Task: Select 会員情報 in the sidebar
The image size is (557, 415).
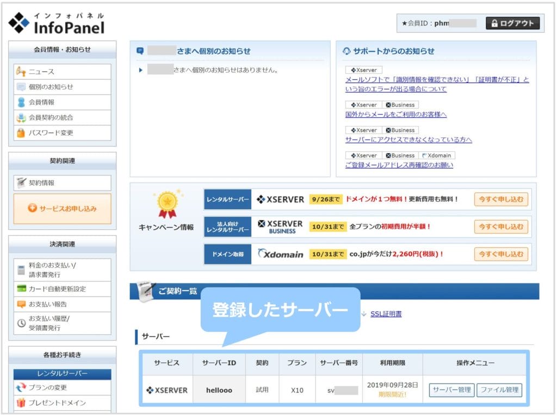Action: click(62, 102)
